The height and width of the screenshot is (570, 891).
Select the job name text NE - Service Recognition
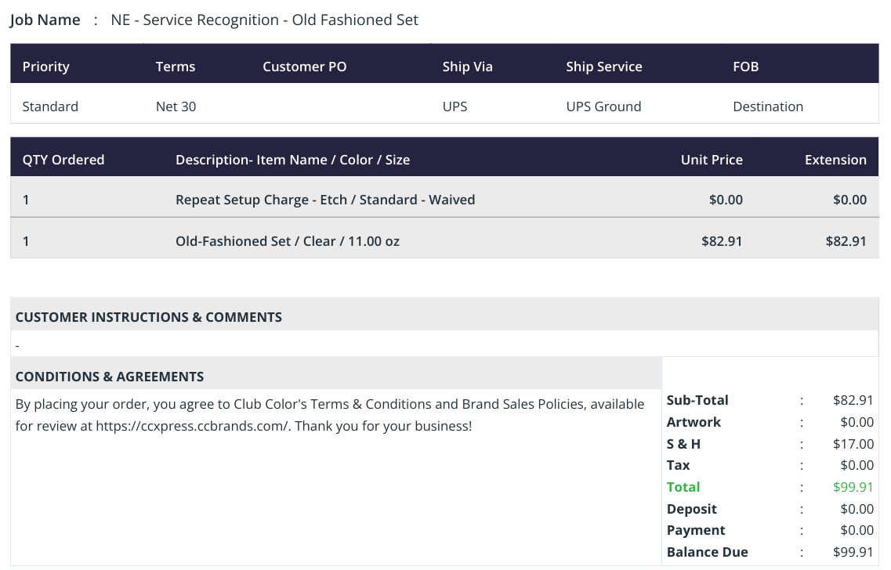pyautogui.click(x=195, y=20)
